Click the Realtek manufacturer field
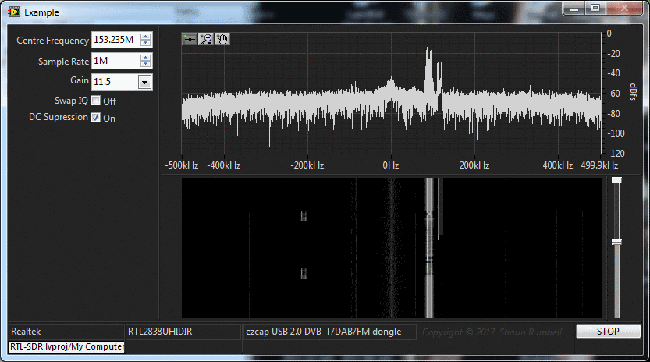 (66, 332)
